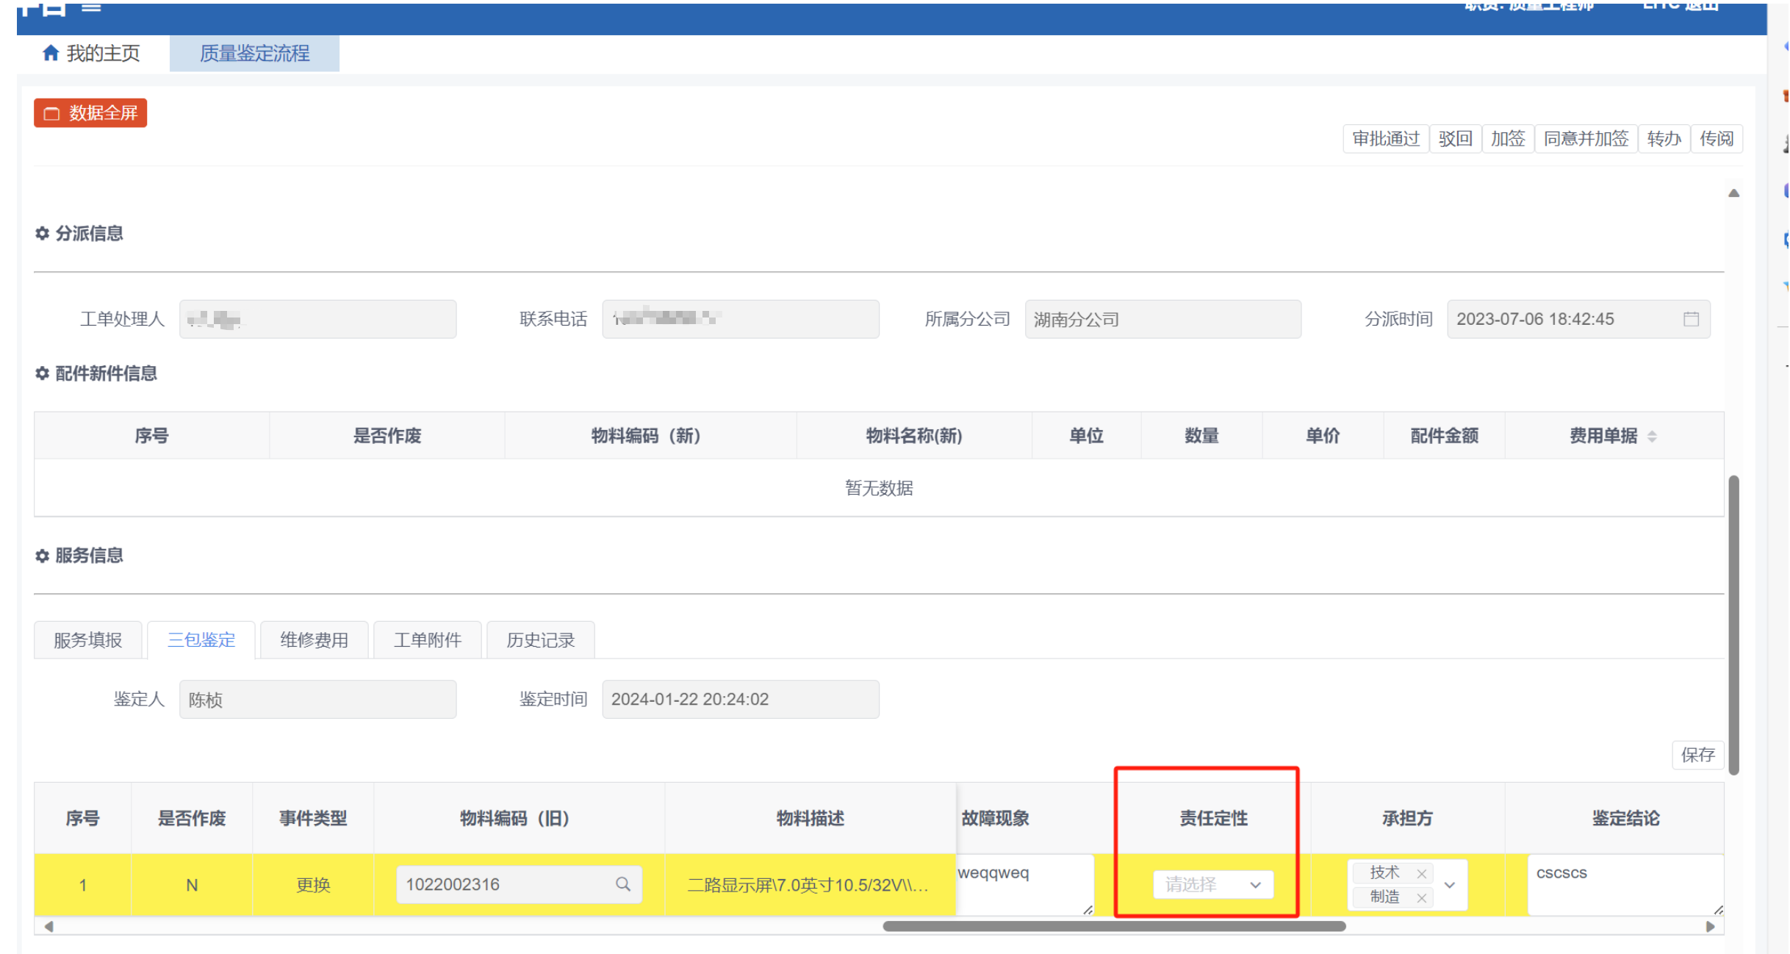This screenshot has width=1790, height=954.
Task: Click the 故障现象 textarea with weqqweq
Action: 1024,885
